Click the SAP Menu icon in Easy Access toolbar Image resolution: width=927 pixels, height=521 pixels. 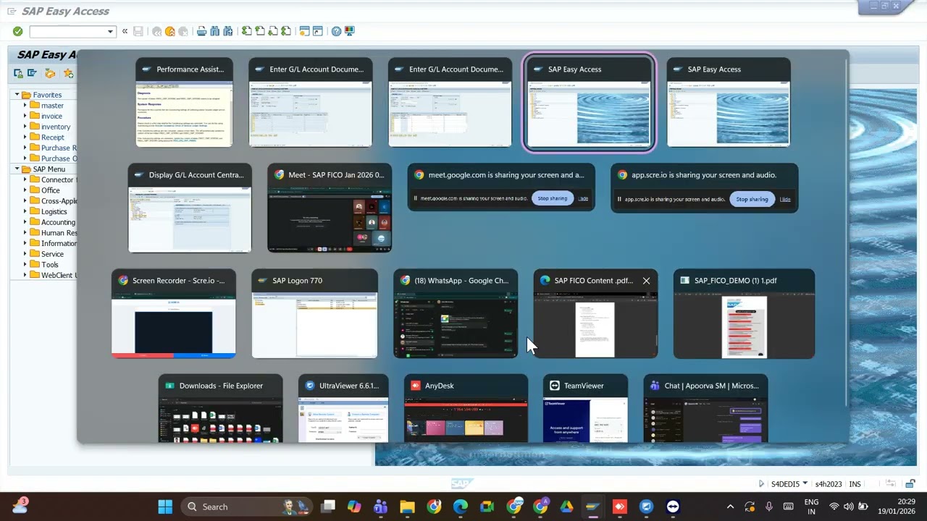(32, 73)
